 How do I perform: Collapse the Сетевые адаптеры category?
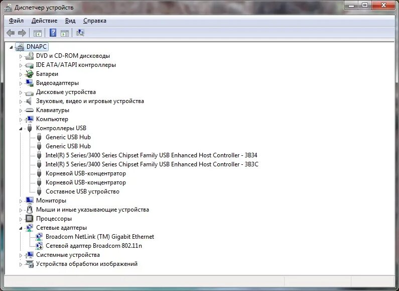[21, 228]
